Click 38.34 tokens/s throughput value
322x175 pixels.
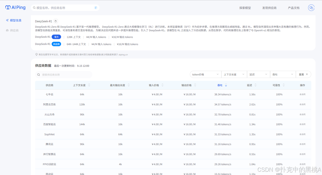coord(223,95)
